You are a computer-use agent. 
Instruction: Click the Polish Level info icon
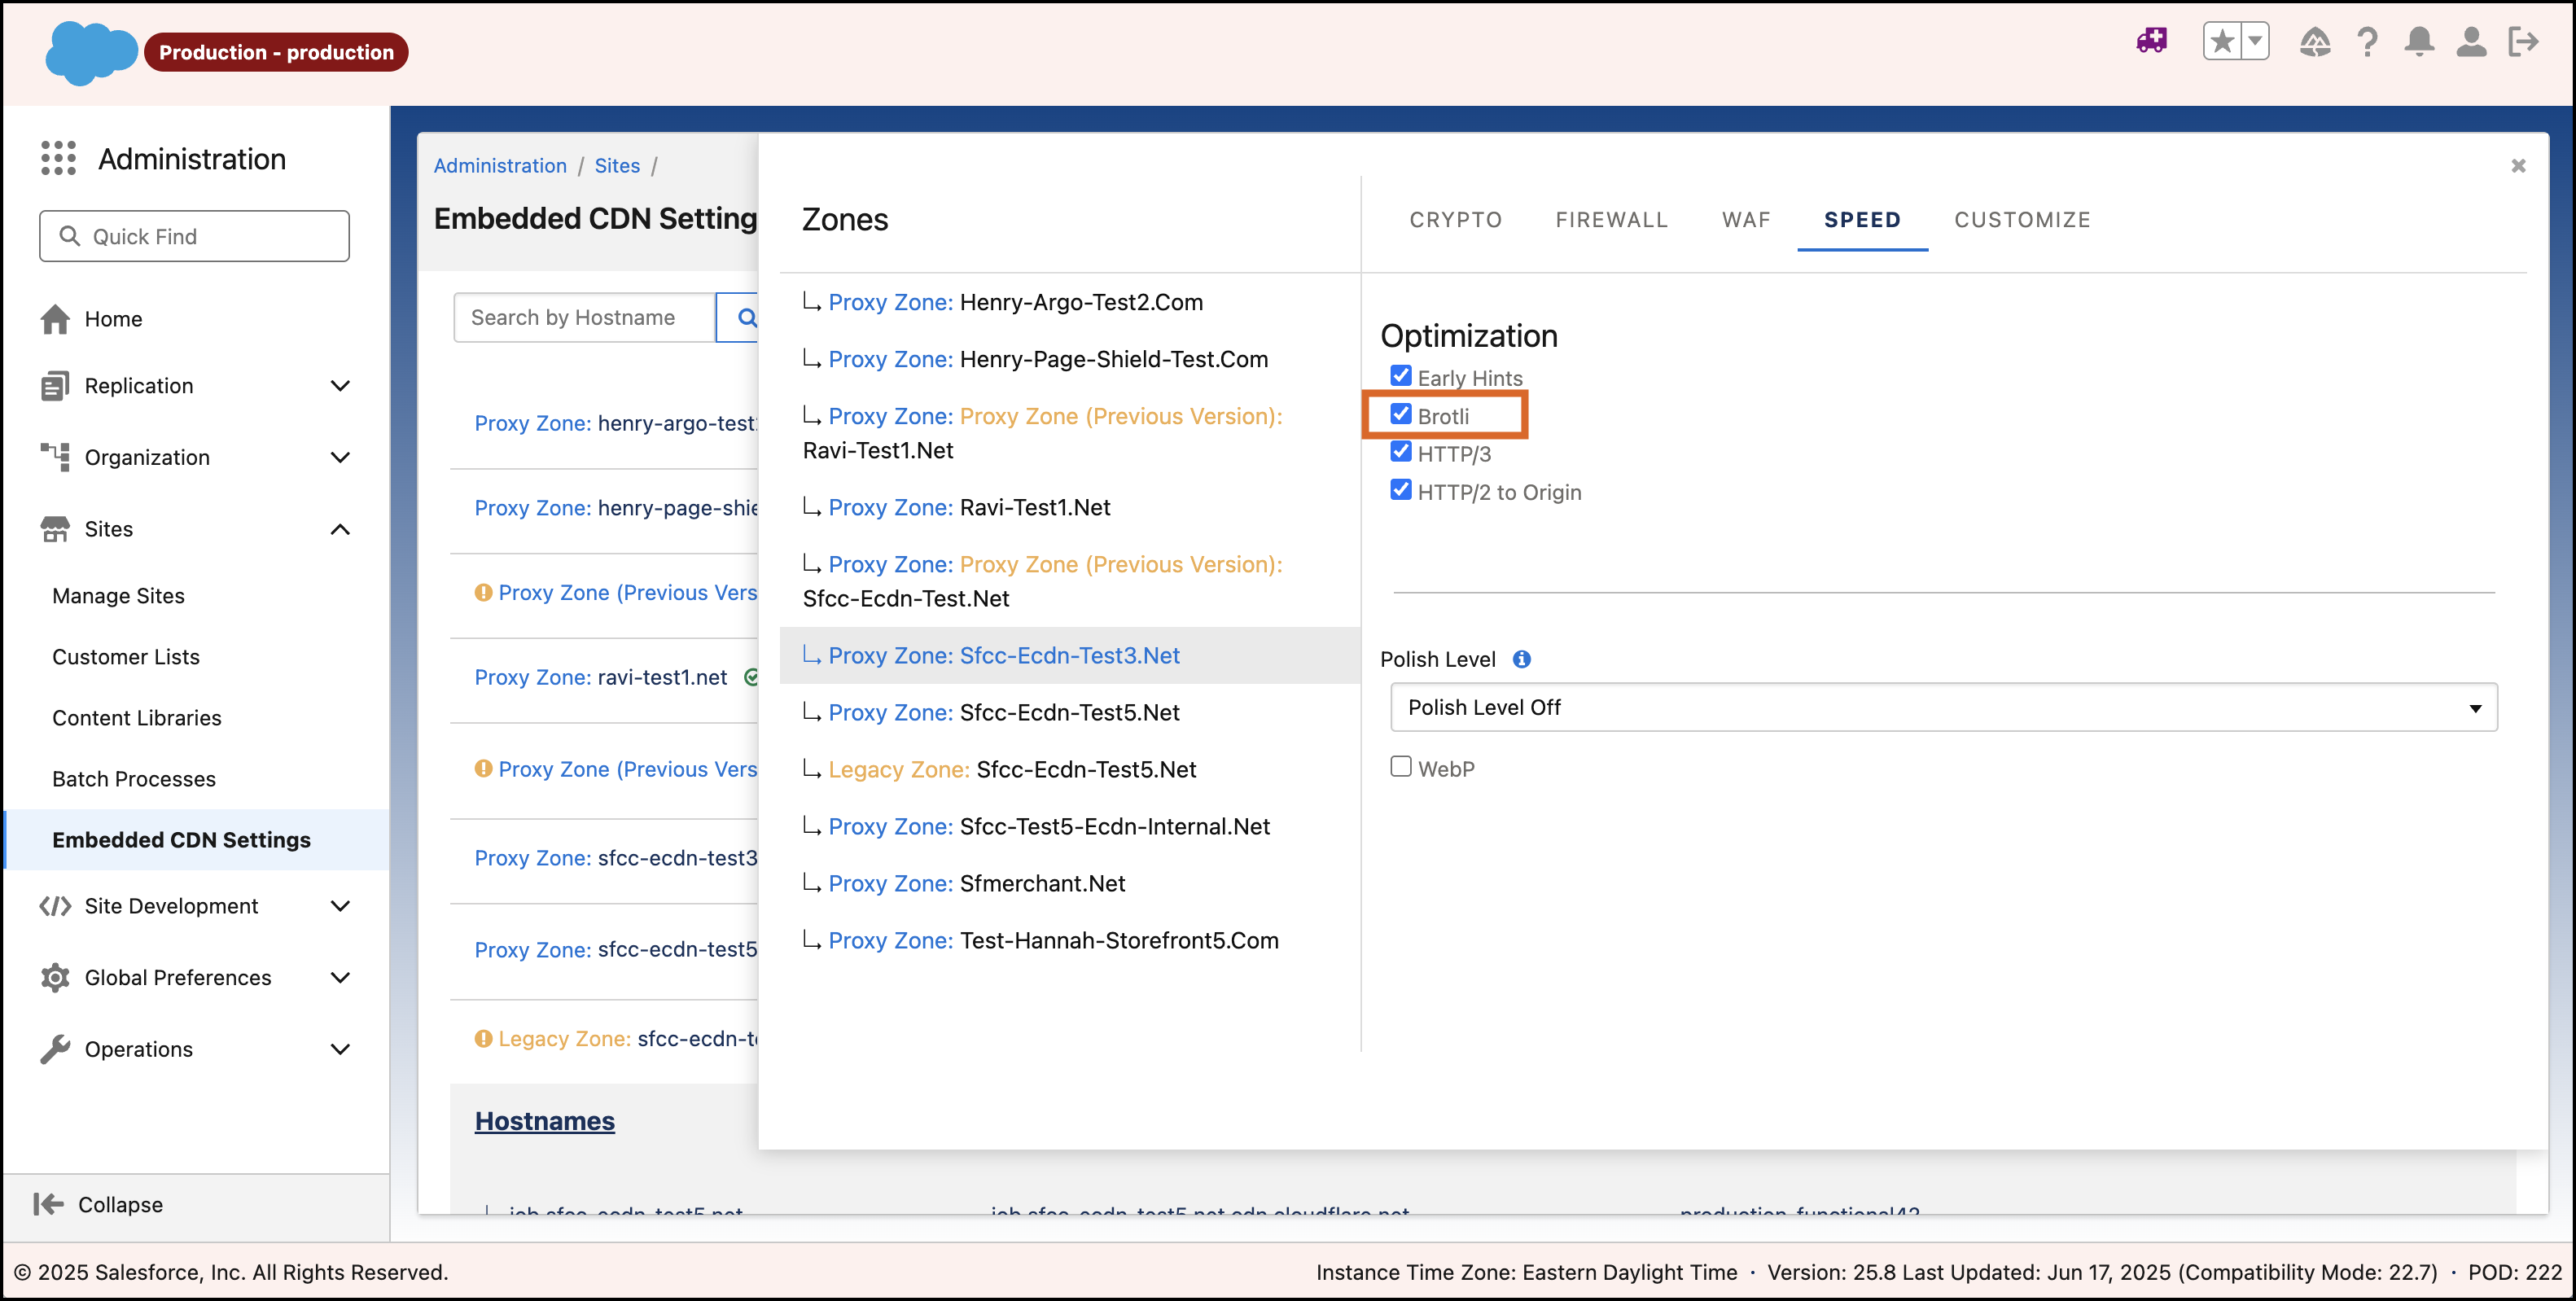coord(1521,659)
